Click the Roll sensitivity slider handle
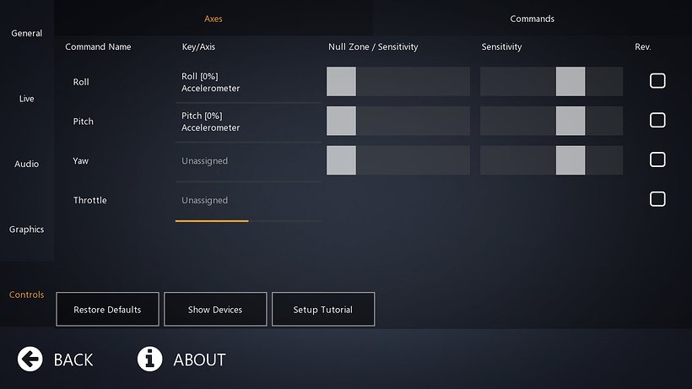Screen dimensions: 692x389 pos(570,81)
